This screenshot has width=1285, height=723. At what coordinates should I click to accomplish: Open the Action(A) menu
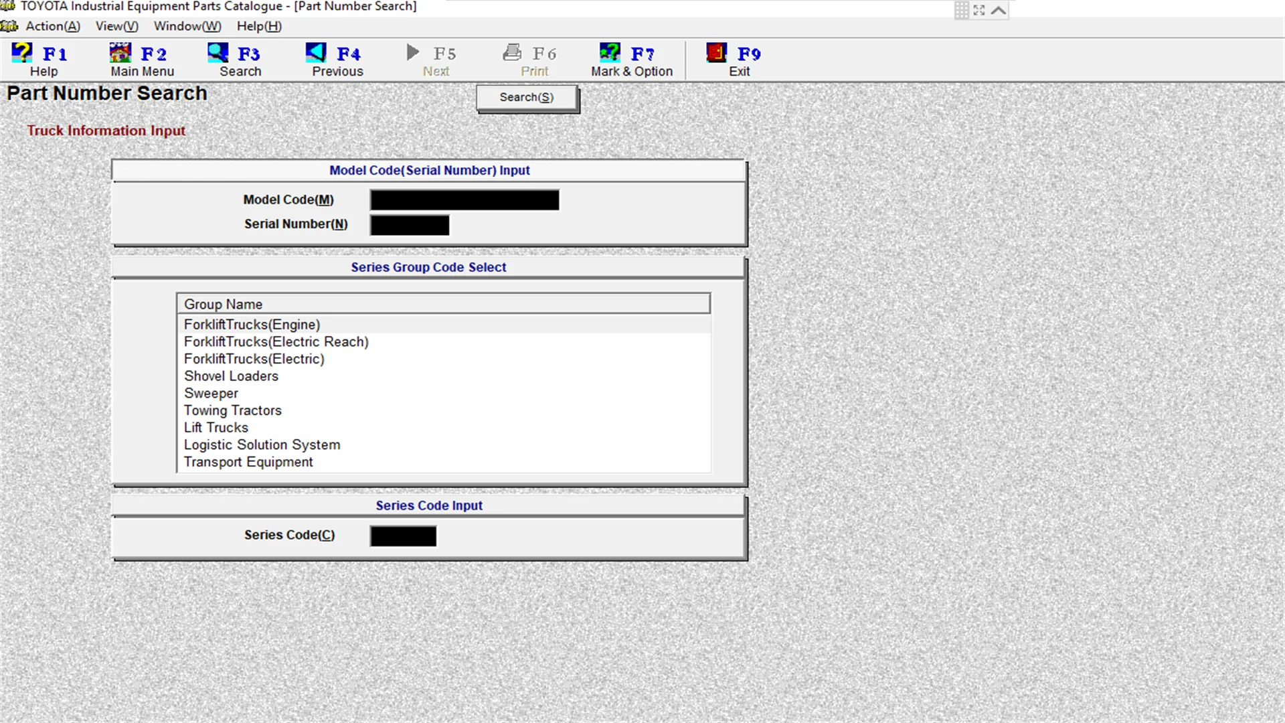coord(53,26)
